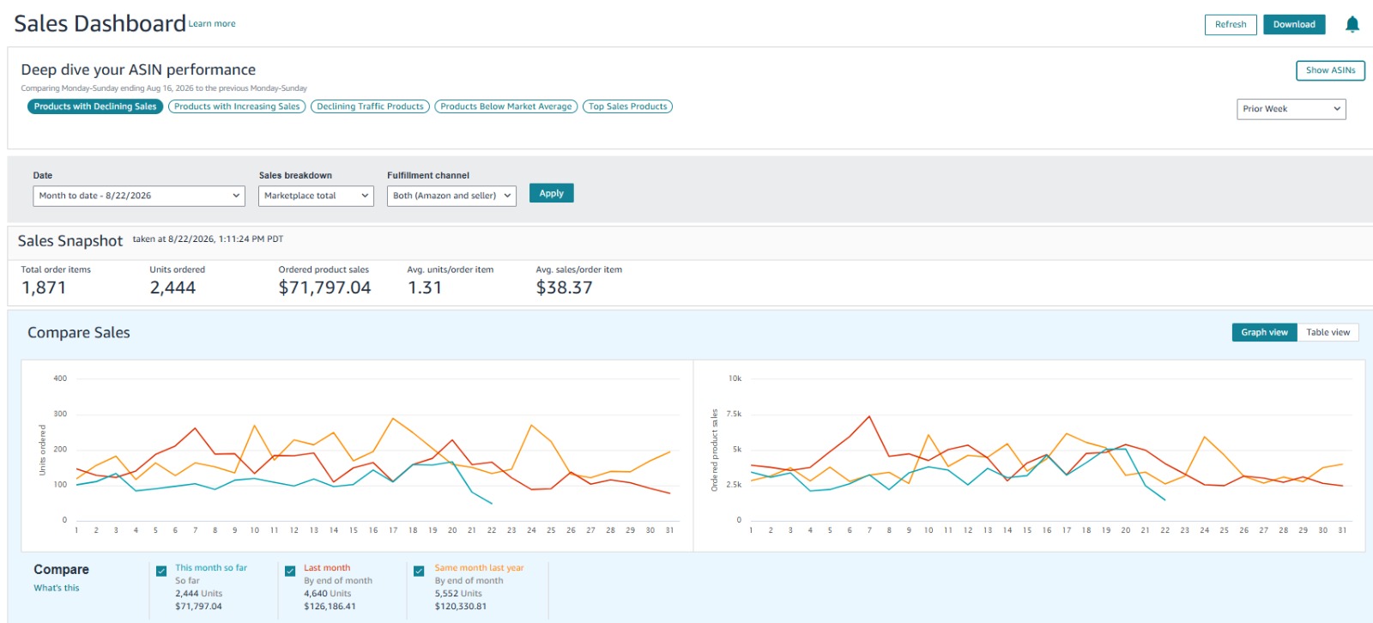Image resolution: width=1373 pixels, height=623 pixels.
Task: Select the 'Top Sales Products' filter
Action: pos(628,106)
